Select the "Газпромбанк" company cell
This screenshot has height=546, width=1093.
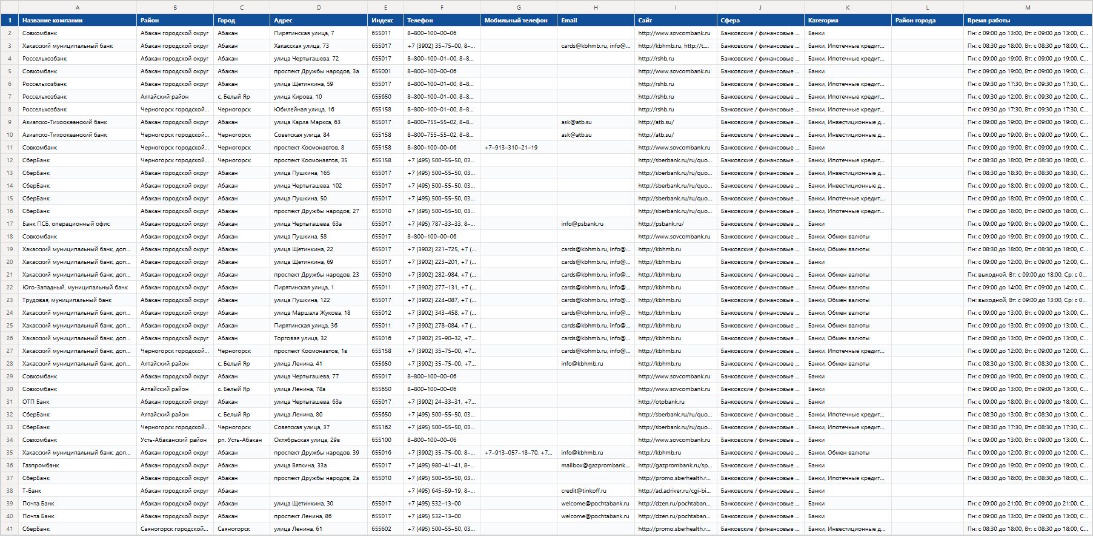click(78, 465)
